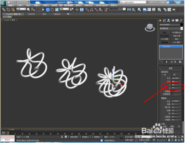The image size is (185, 143).
Task: Open the Mirror tool
Action: [129, 10]
